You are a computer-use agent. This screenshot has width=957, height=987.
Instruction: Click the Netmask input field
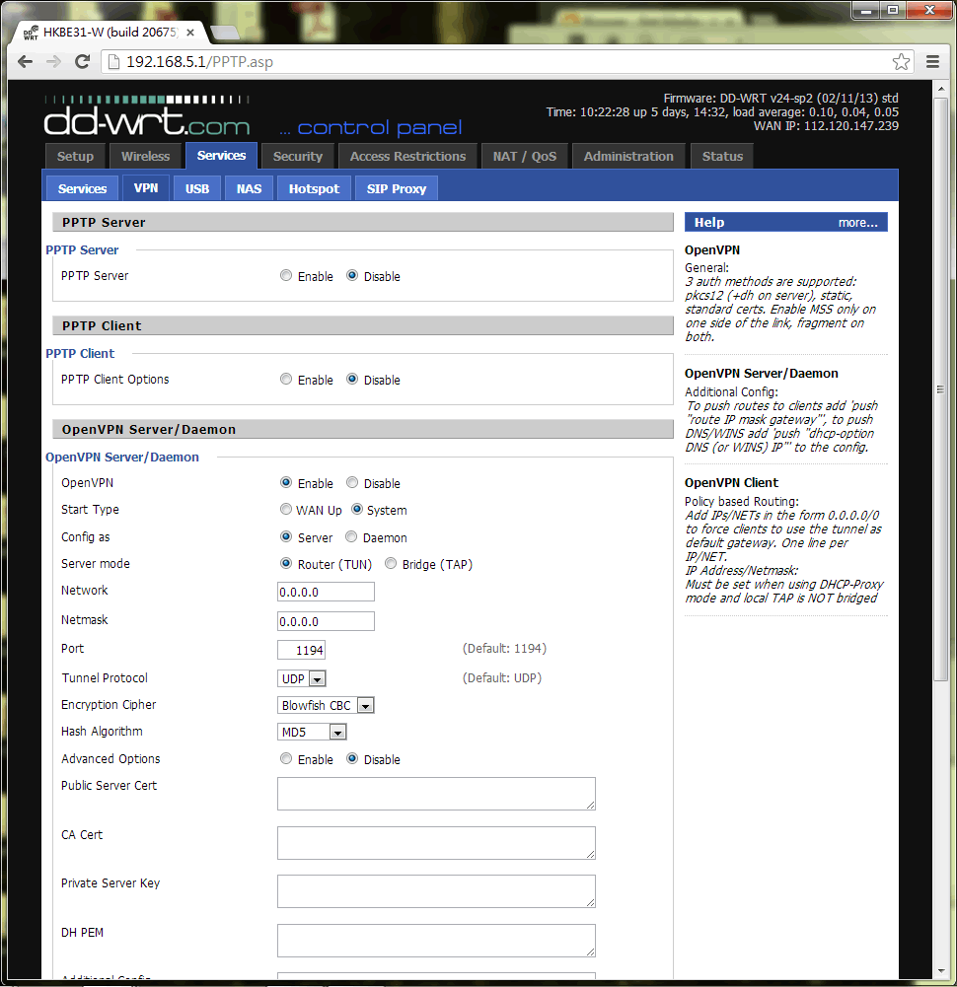point(326,621)
